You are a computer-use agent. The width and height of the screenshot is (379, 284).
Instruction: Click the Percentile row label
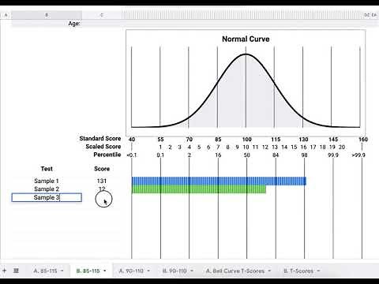[x=107, y=155]
